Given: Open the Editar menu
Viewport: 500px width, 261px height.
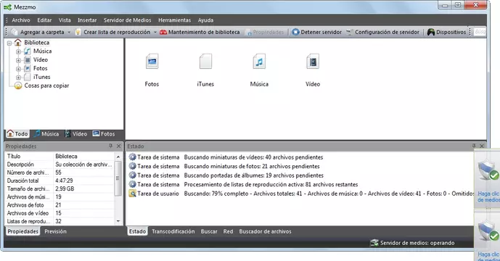Looking at the screenshot, I should (44, 20).
